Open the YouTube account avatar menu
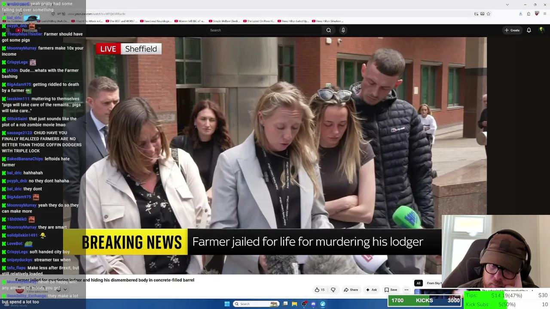Viewport: 550px width, 309px height. coord(541,30)
